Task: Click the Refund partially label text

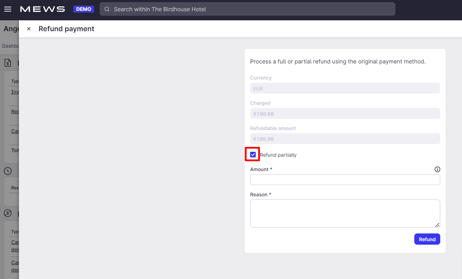Action: click(278, 155)
